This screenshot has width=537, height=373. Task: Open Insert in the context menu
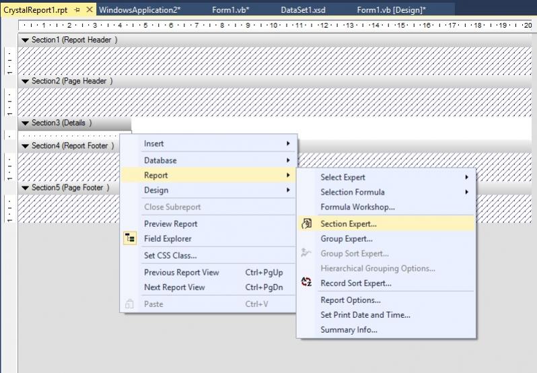coord(208,143)
